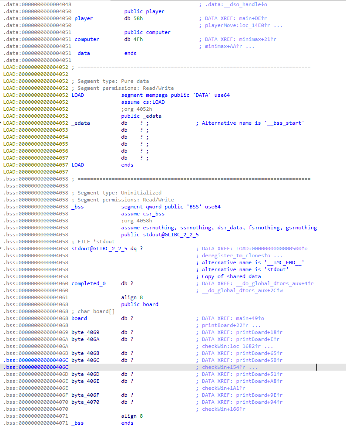Select the _edata label
This screenshot has width=346, height=426.
81,123
